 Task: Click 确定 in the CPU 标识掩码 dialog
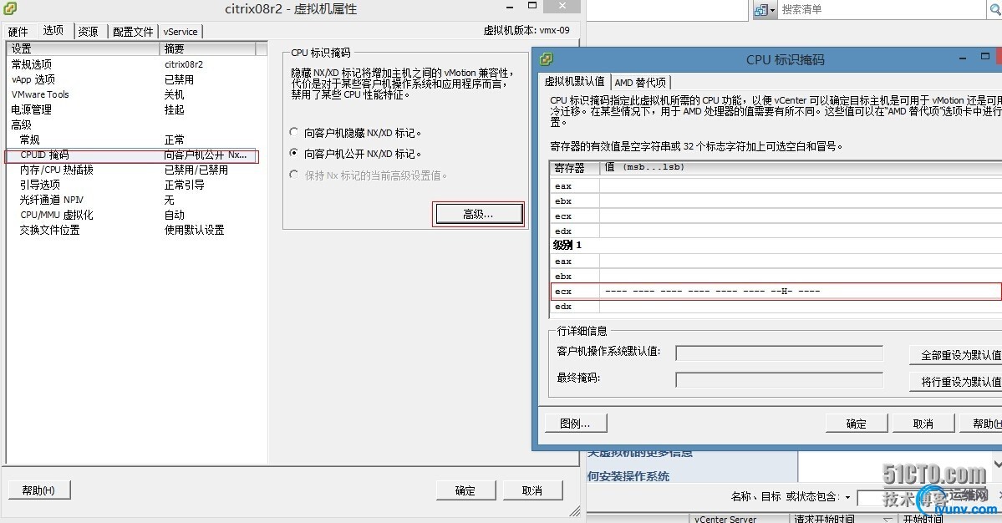[x=857, y=424]
